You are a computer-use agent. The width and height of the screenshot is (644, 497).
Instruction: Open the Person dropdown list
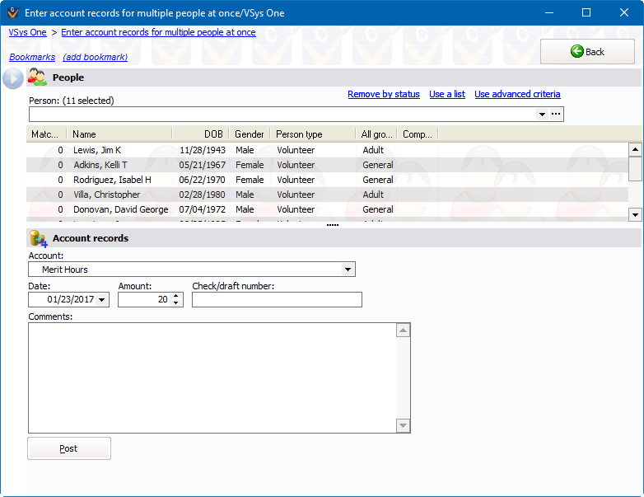pos(542,115)
